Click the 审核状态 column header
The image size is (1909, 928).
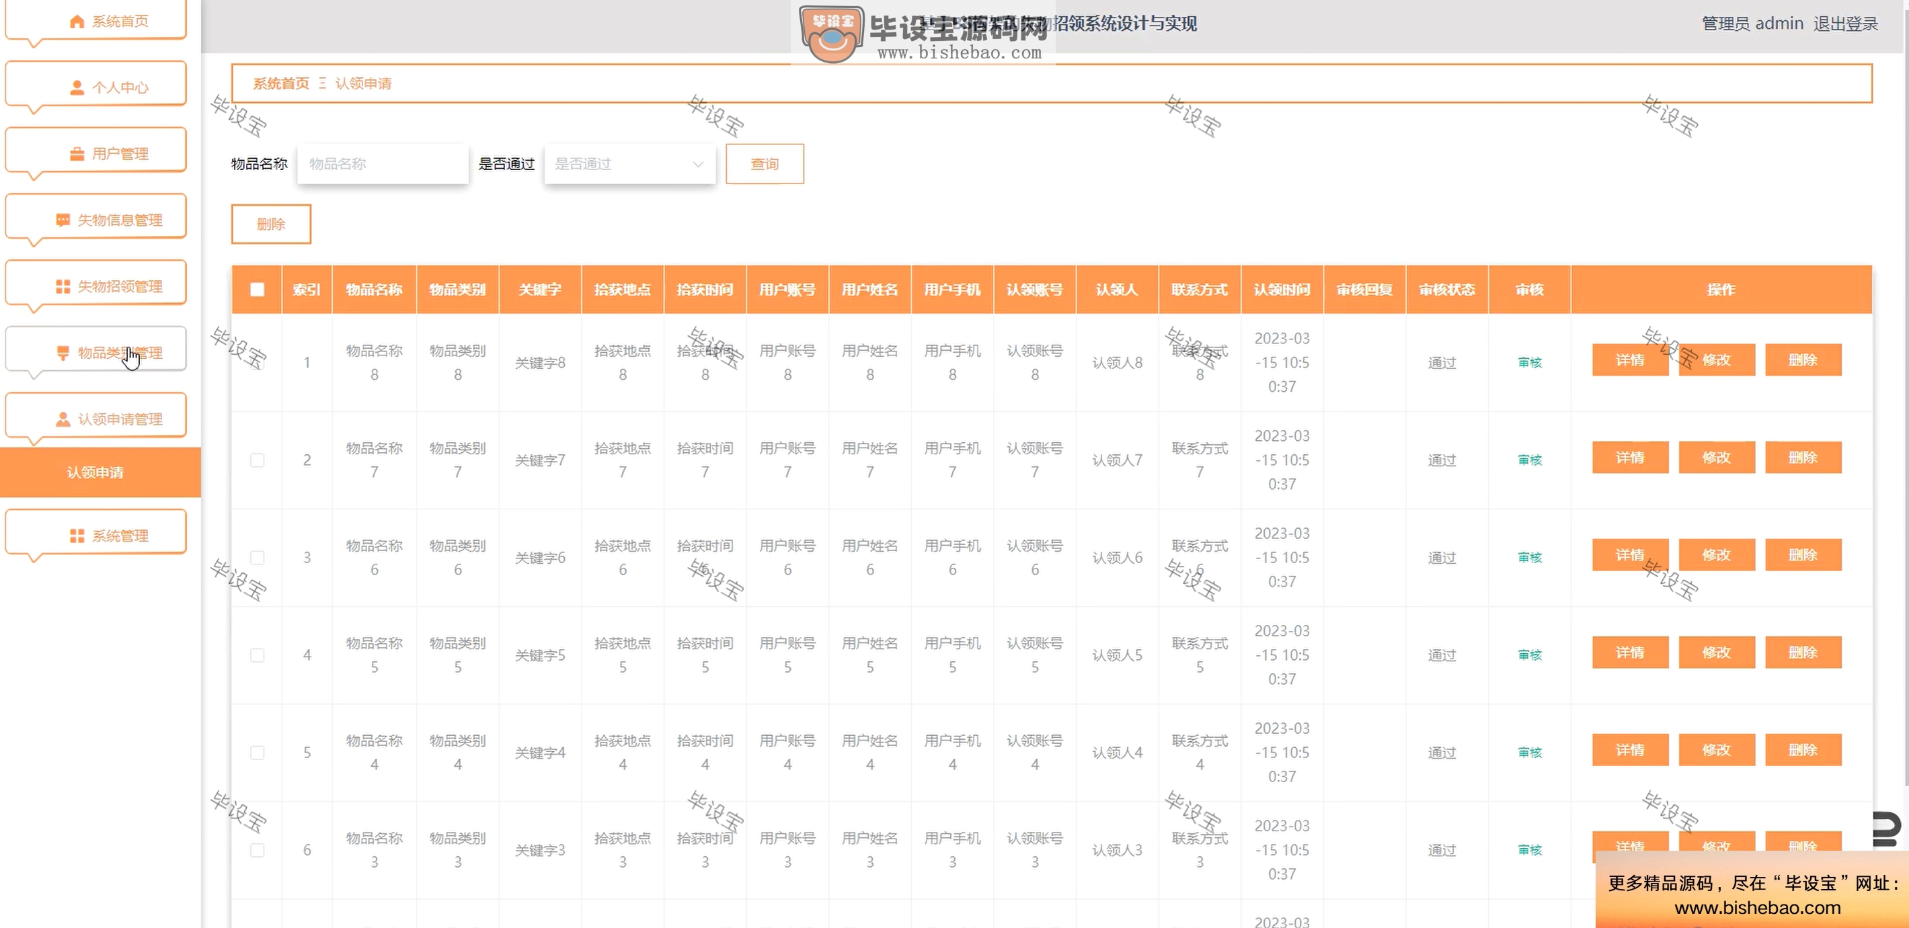coord(1446,290)
